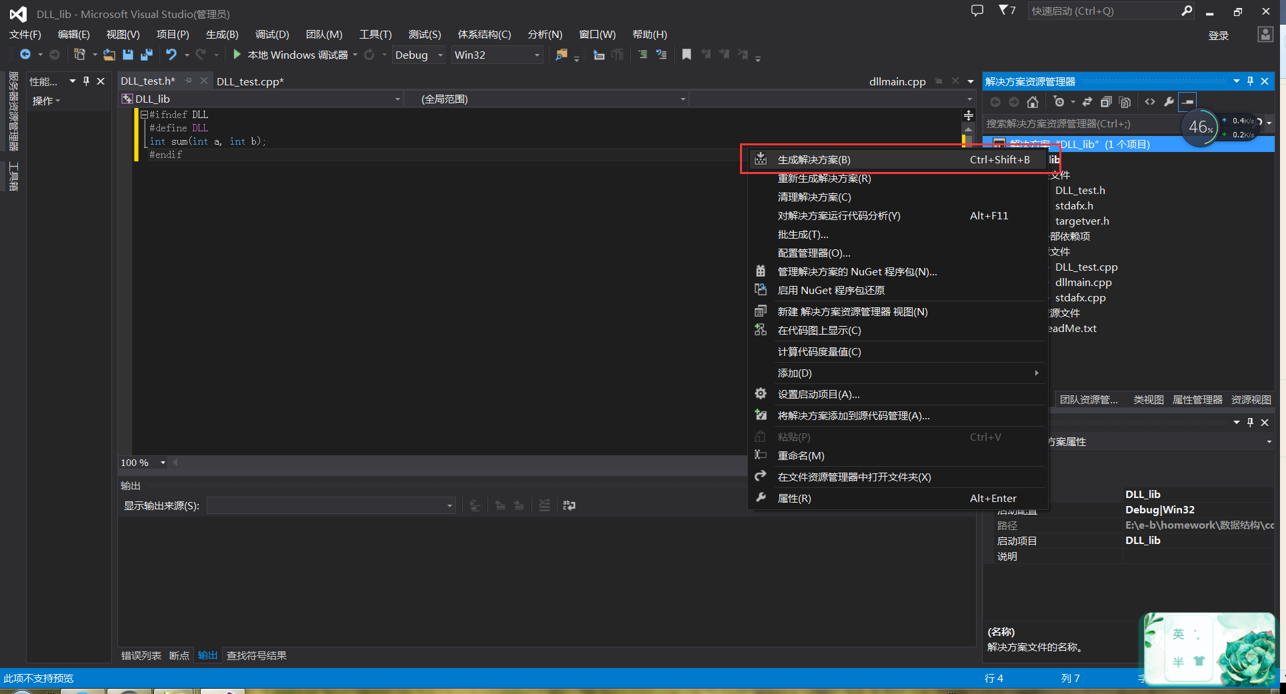Open notifications flag icon showing 7
The image size is (1286, 694).
(x=1007, y=11)
